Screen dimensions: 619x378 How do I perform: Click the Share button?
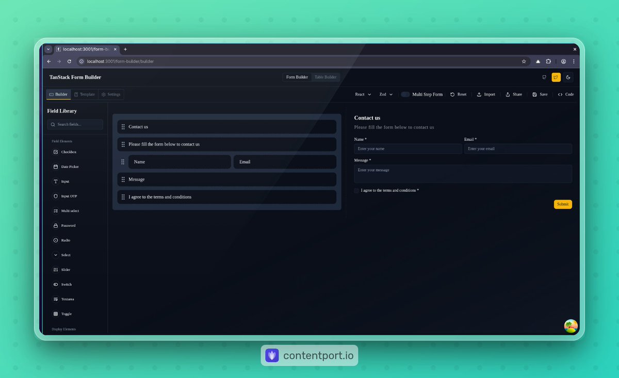(x=514, y=94)
